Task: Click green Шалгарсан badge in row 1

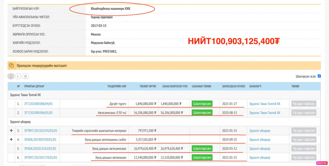Action: pos(202,104)
